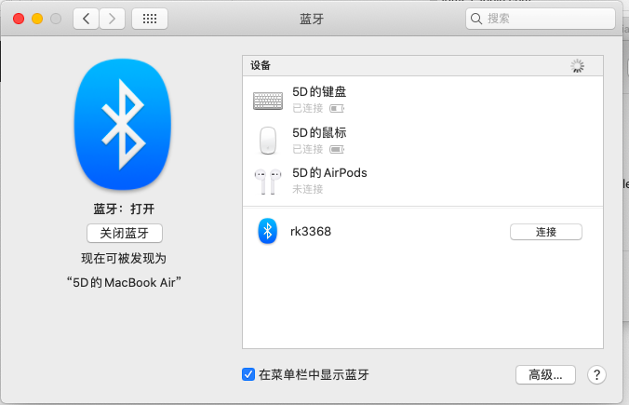Click the back navigation arrow
The height and width of the screenshot is (405, 629).
coord(86,19)
